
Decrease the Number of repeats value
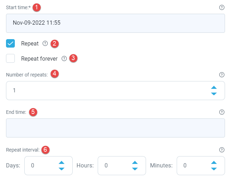tap(213, 94)
